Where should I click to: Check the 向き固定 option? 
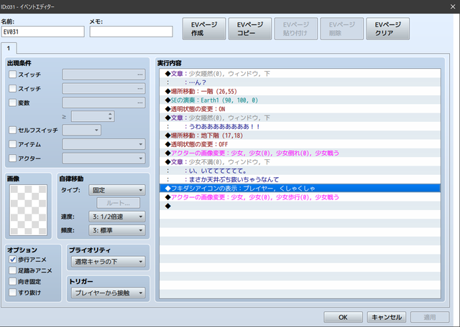click(x=12, y=281)
